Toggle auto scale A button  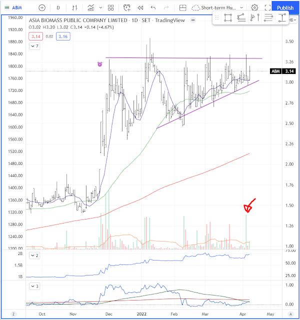[x=291, y=314]
